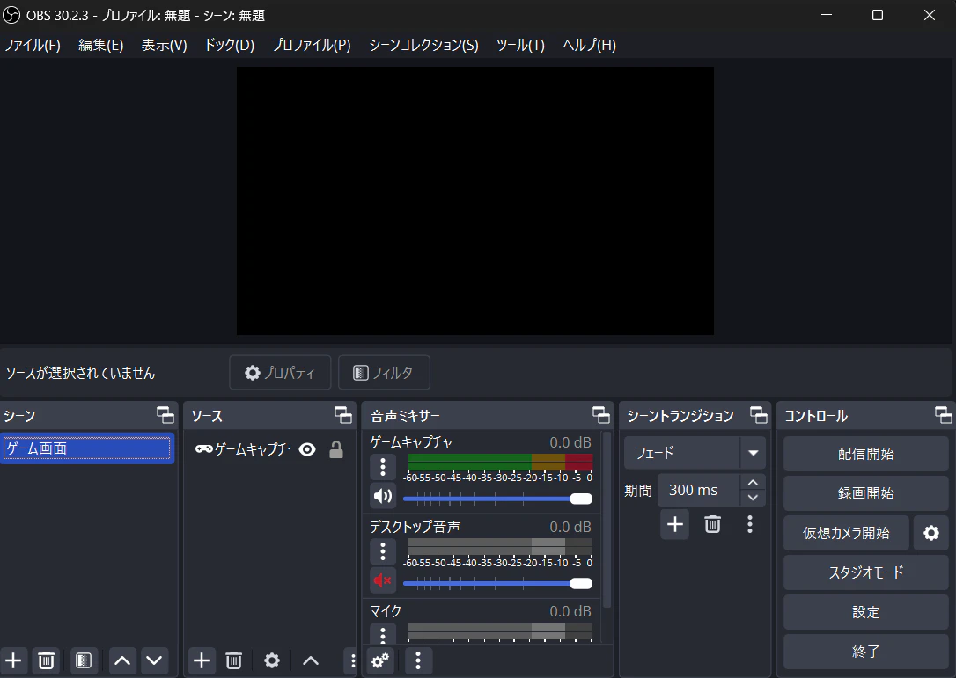The width and height of the screenshot is (956, 678).
Task: Open ファイル(F) menu
Action: click(x=33, y=45)
